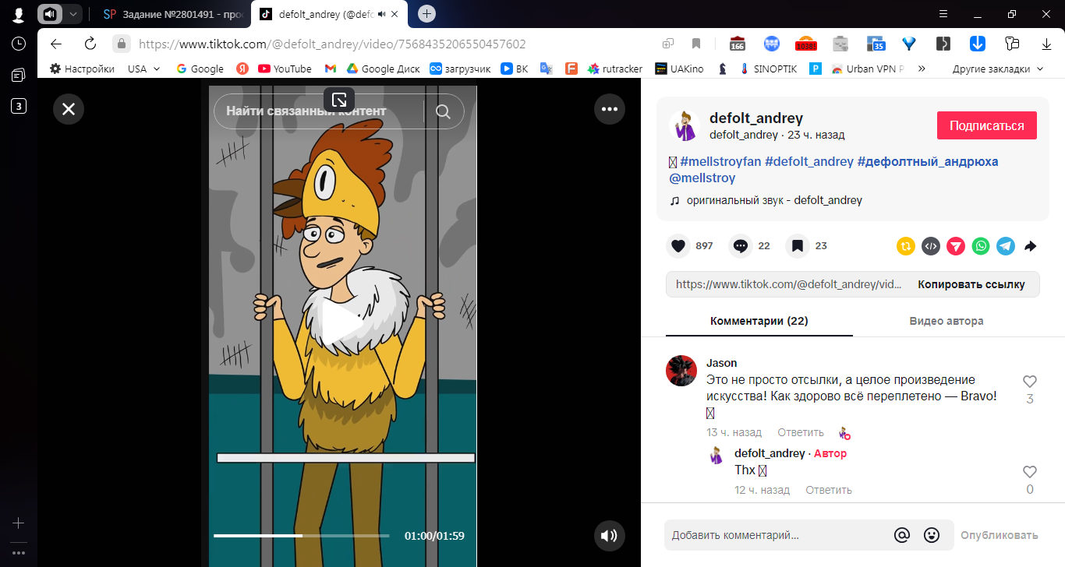
Task: Open the #дефолтный_андрюха hashtag link
Action: tap(928, 161)
